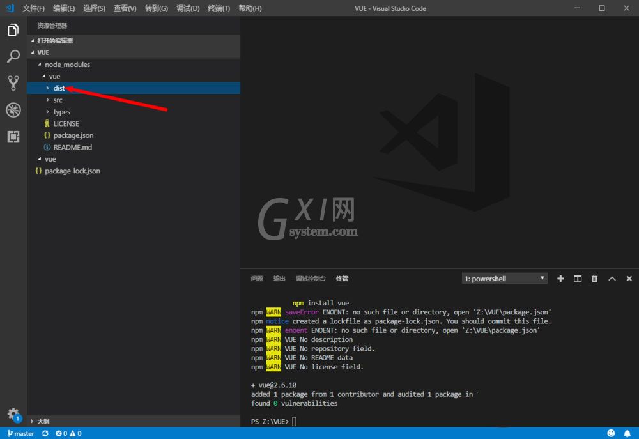Switch to the 调试控制台 panel tab
Image resolution: width=639 pixels, height=439 pixels.
(x=311, y=279)
